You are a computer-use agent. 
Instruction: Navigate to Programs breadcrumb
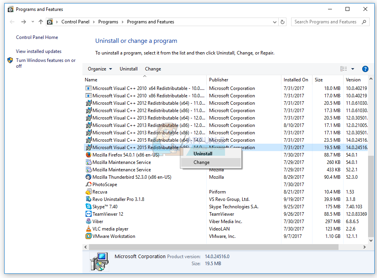coord(108,22)
